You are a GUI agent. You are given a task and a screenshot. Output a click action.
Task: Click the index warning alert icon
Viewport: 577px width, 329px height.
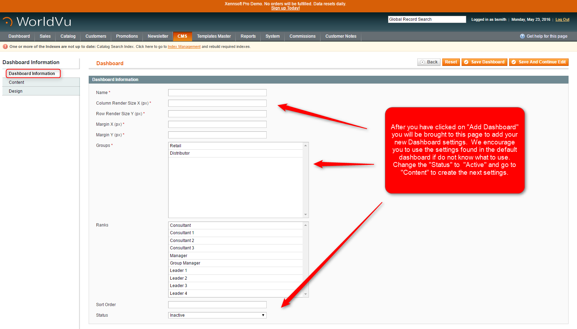tap(5, 46)
